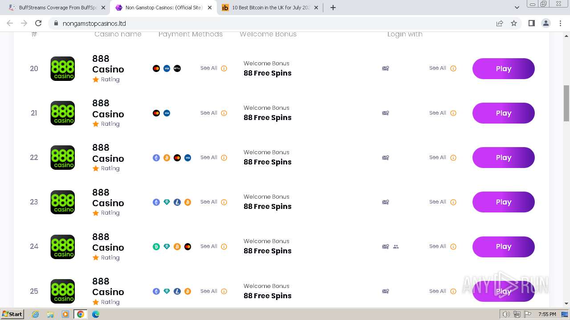Open Chrome profile menu
This screenshot has width=570, height=320.
click(546, 23)
